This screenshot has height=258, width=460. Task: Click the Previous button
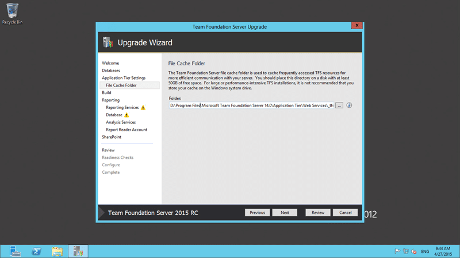pyautogui.click(x=257, y=213)
